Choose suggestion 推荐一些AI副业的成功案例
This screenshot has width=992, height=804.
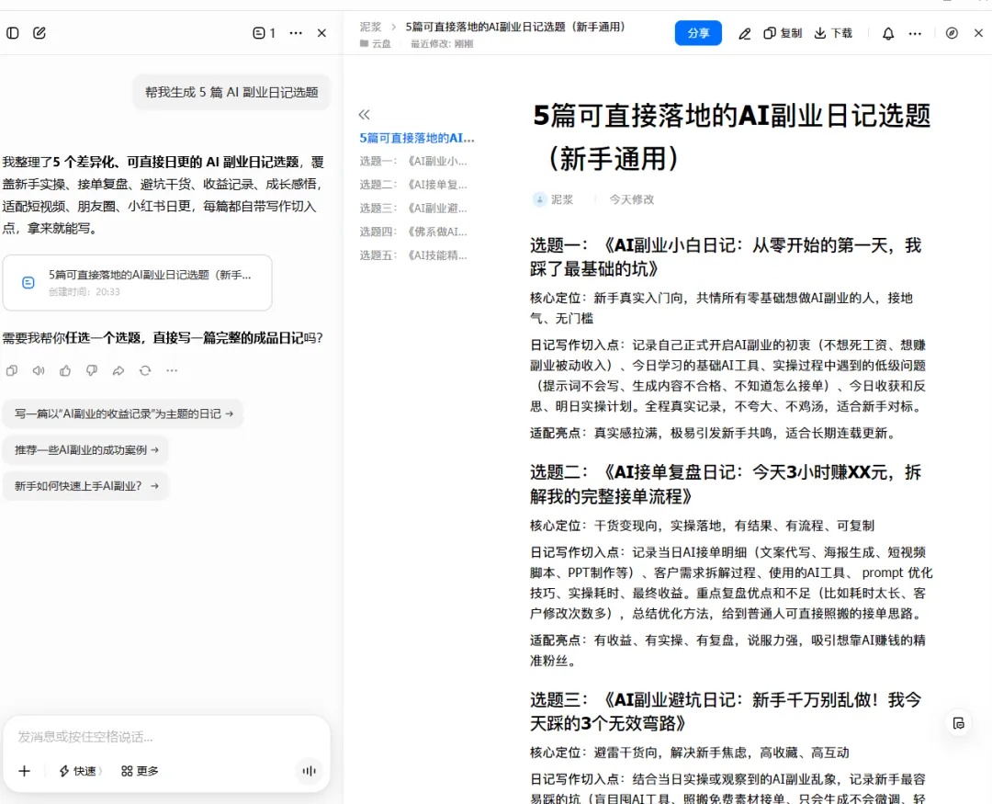point(86,449)
